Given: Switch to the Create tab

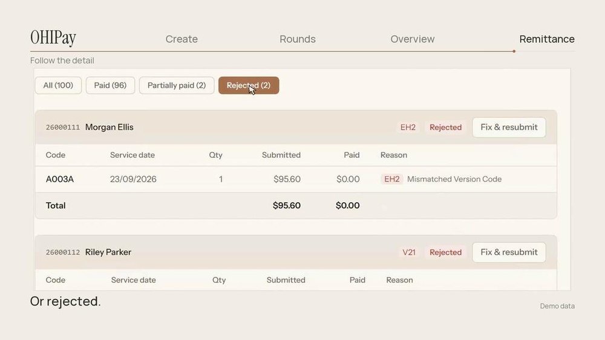Looking at the screenshot, I should 181,39.
